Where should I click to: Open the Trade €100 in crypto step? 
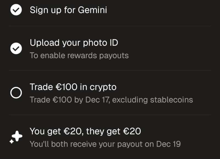tap(73, 87)
